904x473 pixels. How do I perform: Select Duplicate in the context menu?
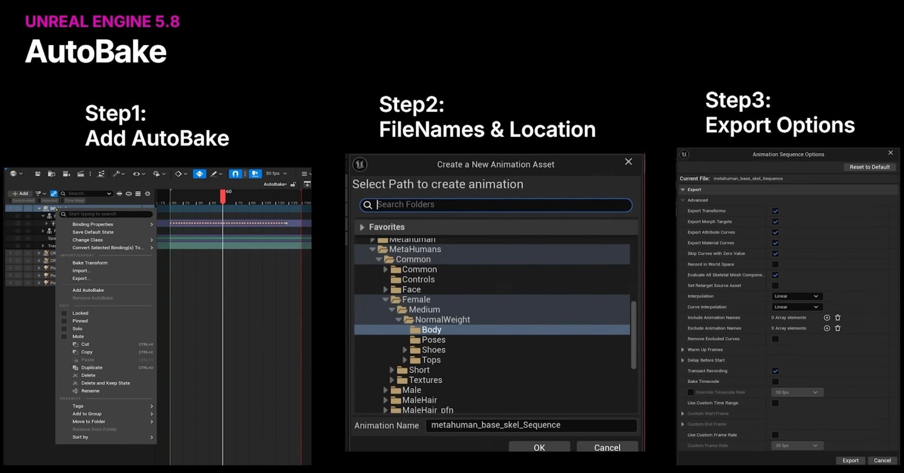pyautogui.click(x=92, y=368)
